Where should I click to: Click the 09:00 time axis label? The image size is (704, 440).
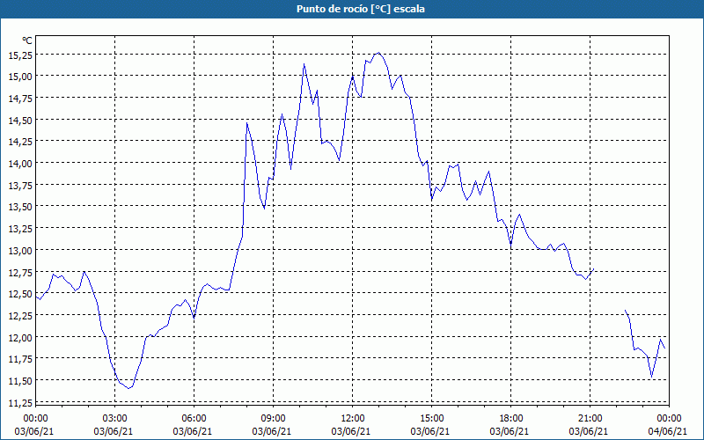[274, 419]
